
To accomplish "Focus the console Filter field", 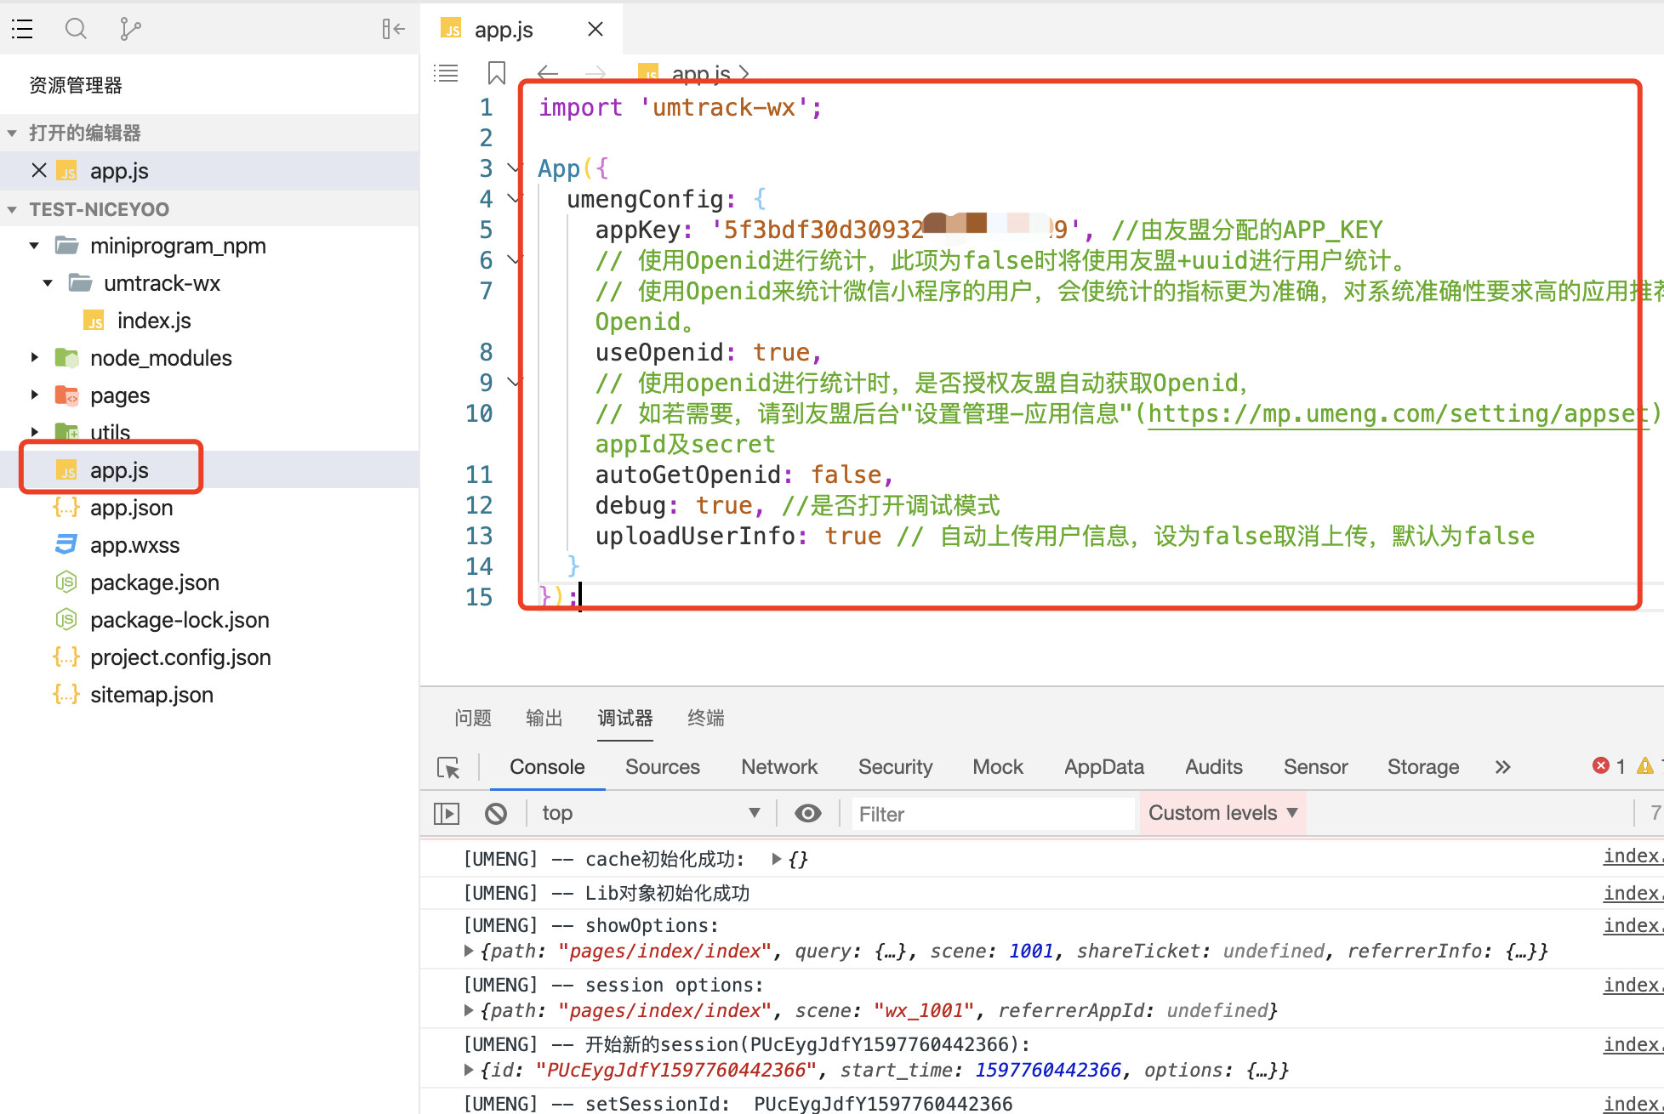I will tap(993, 815).
